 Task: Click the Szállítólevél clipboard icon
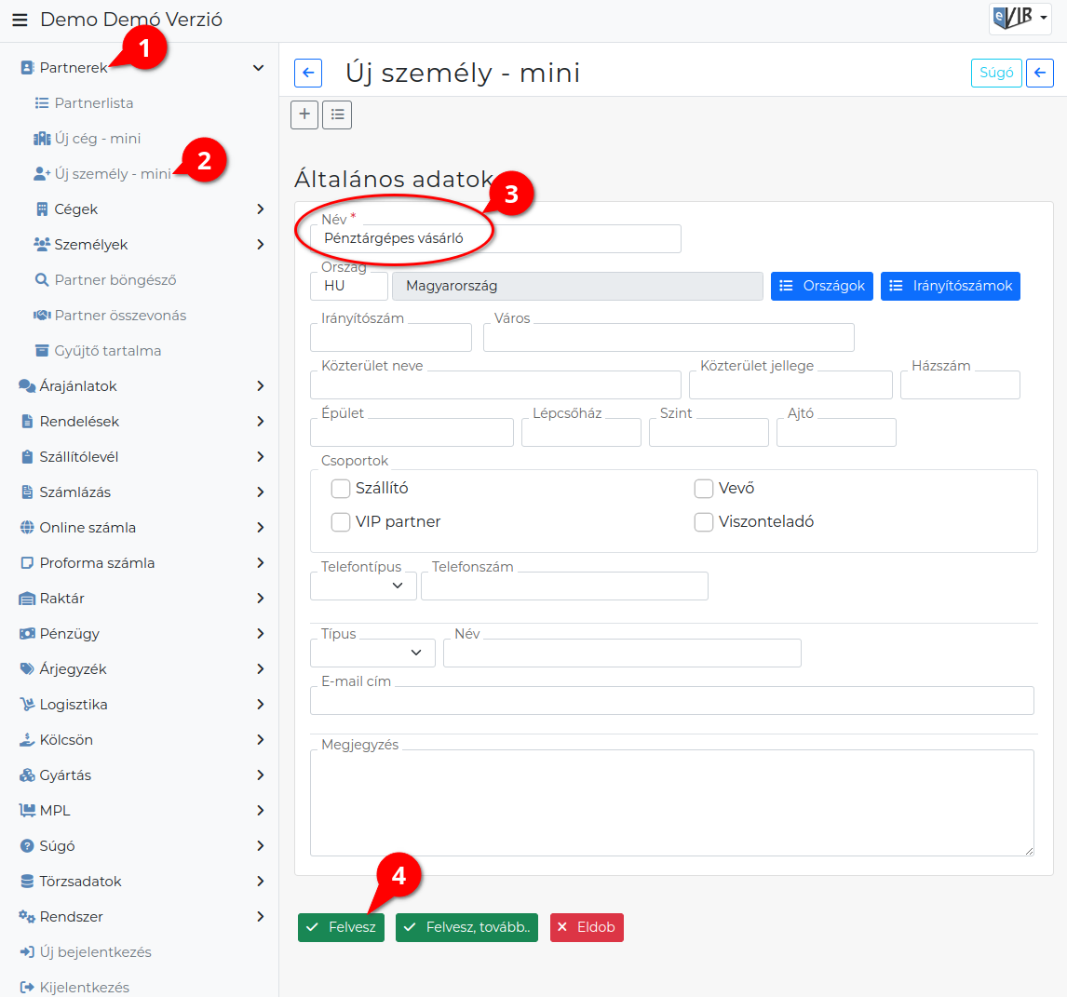[x=27, y=457]
